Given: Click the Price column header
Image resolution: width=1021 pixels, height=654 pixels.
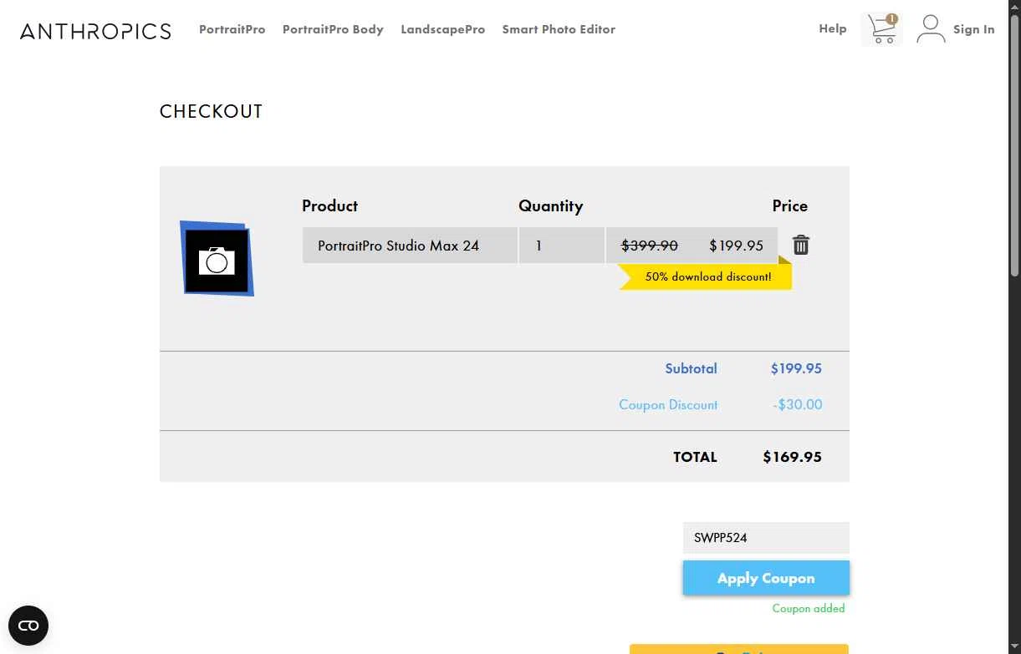Looking at the screenshot, I should [x=789, y=205].
